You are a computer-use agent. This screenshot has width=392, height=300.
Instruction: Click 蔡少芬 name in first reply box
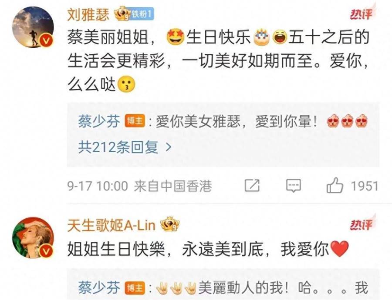pyautogui.click(x=99, y=122)
